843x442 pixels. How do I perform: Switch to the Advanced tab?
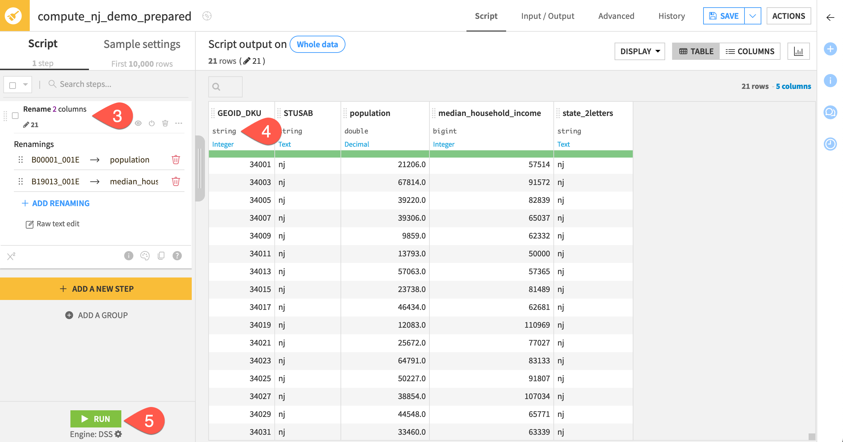click(x=616, y=16)
